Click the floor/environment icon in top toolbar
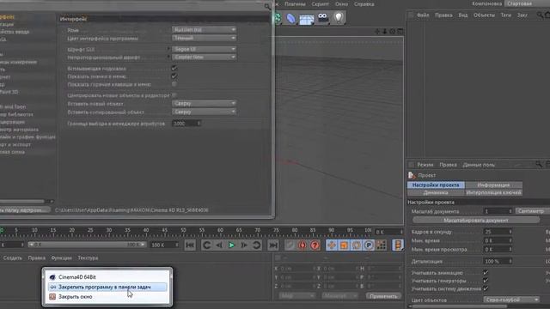The height and width of the screenshot is (309, 550). (x=306, y=19)
